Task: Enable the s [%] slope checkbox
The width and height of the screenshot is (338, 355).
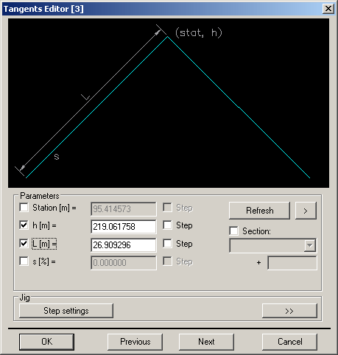Action: pos(24,261)
